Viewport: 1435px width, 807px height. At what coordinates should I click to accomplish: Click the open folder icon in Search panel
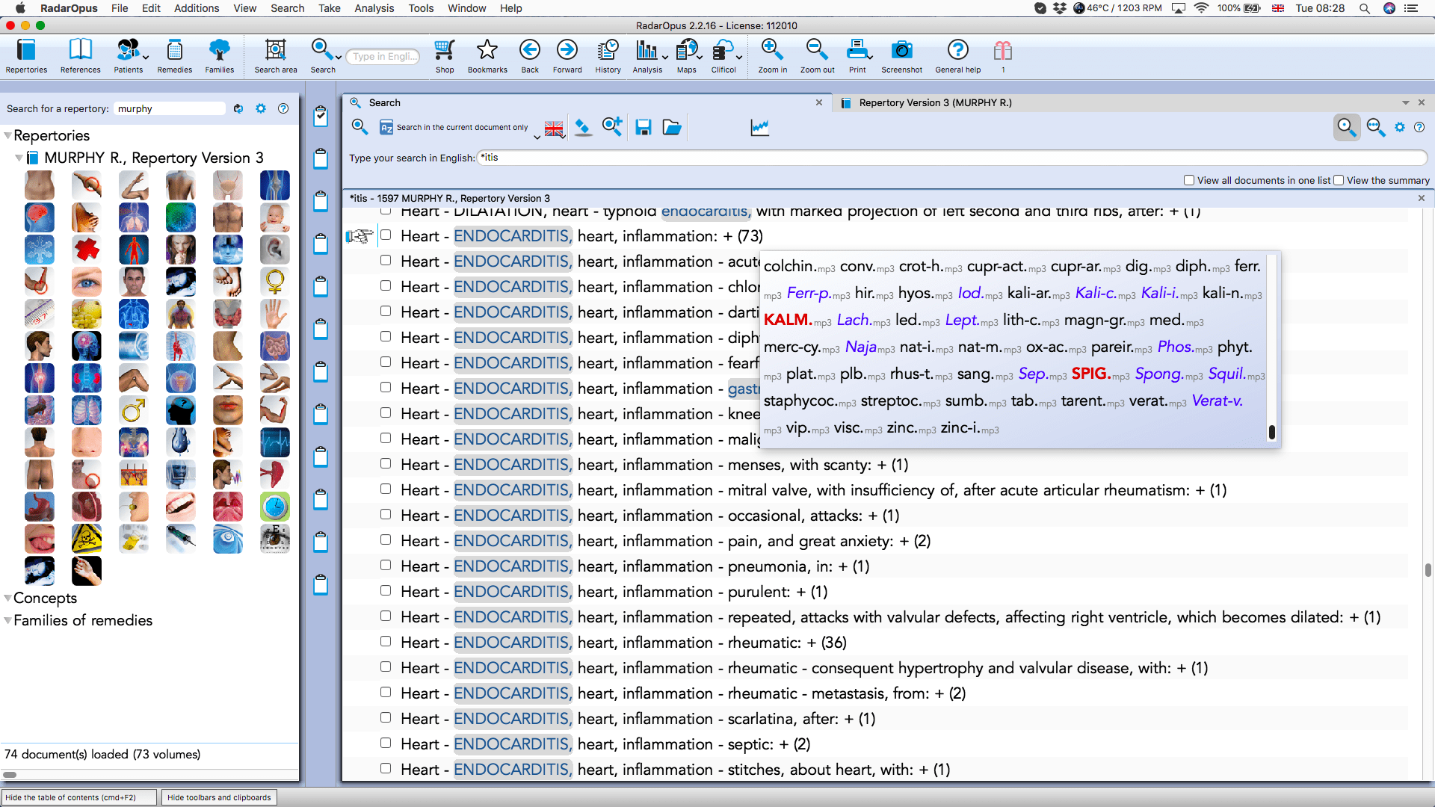tap(672, 127)
